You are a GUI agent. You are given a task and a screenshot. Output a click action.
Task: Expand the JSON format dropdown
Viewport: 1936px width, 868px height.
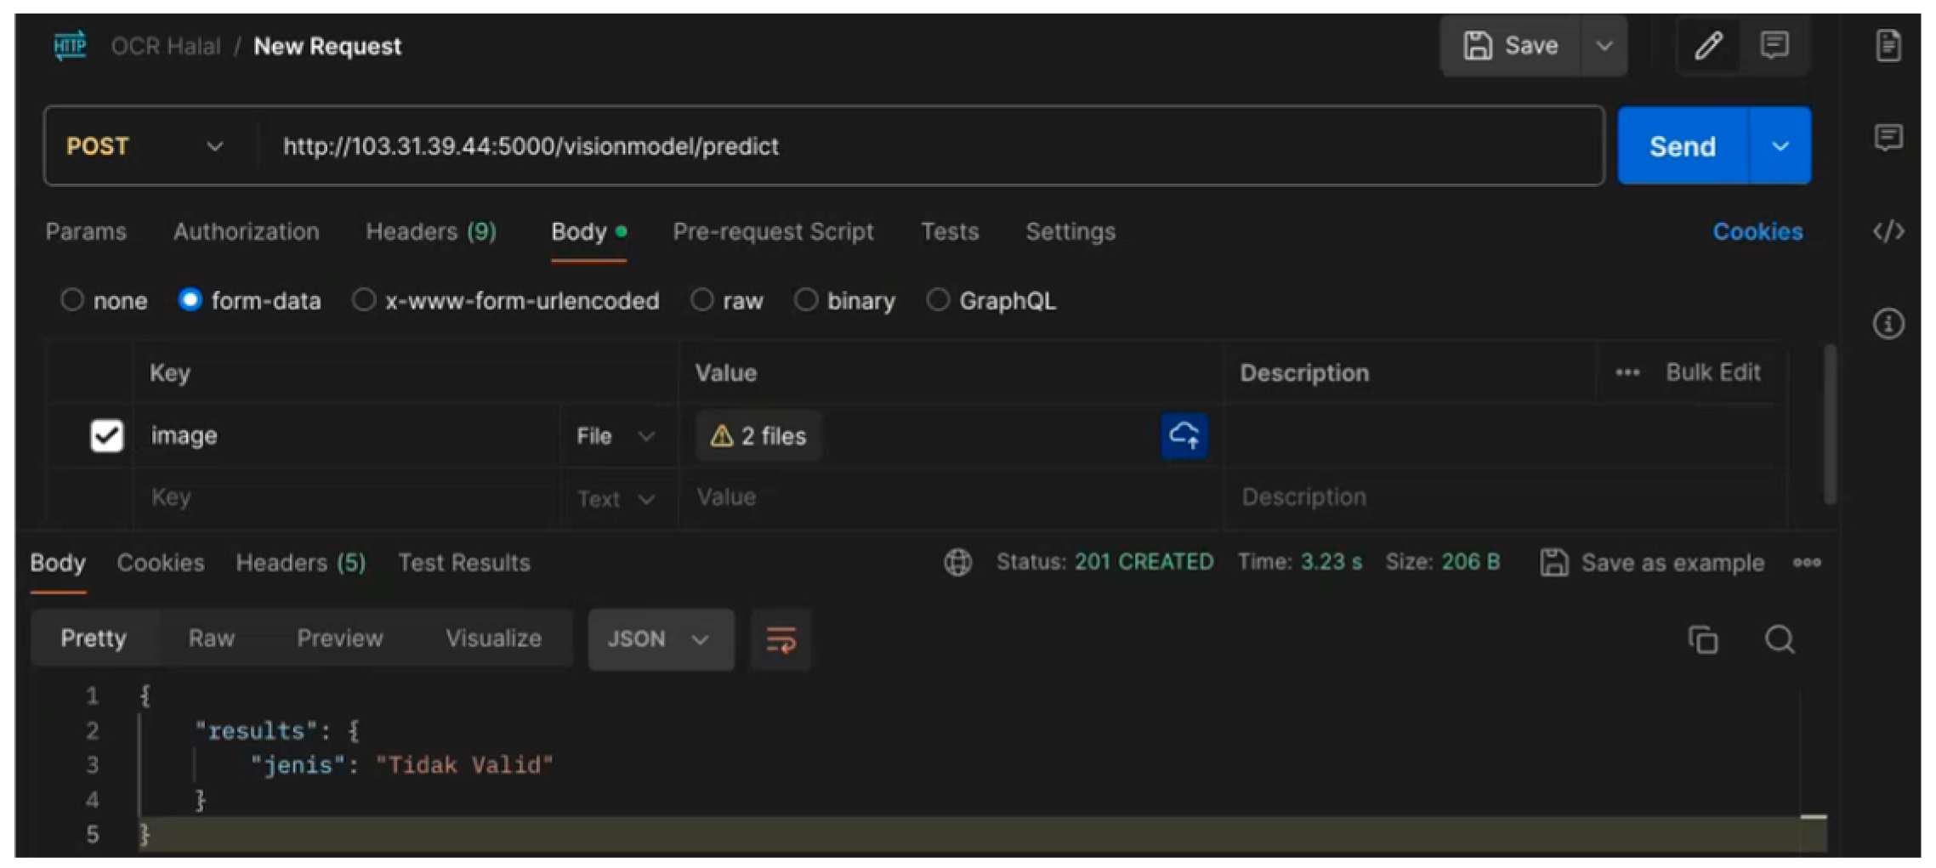pyautogui.click(x=660, y=639)
